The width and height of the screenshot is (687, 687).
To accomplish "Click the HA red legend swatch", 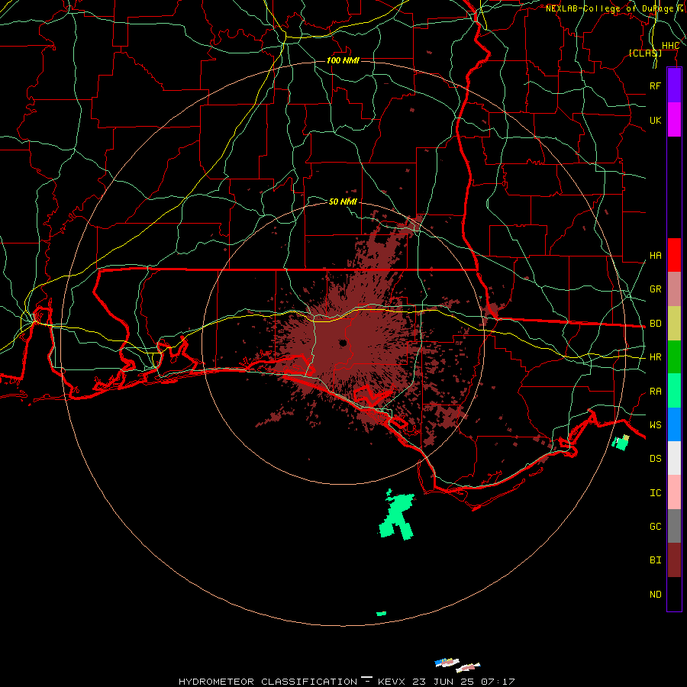I will pos(674,255).
